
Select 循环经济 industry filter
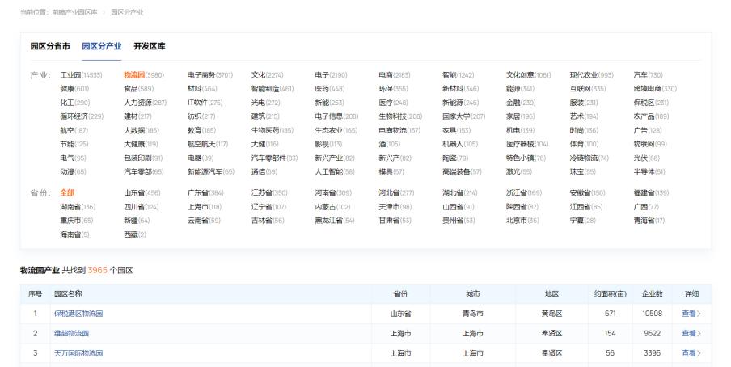(82, 116)
